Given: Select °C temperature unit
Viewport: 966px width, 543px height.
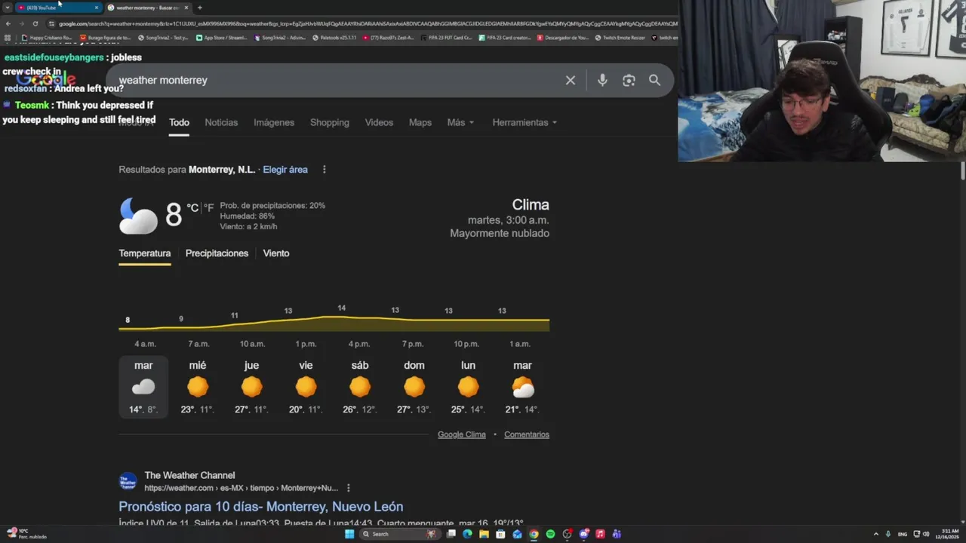Looking at the screenshot, I should click(192, 207).
